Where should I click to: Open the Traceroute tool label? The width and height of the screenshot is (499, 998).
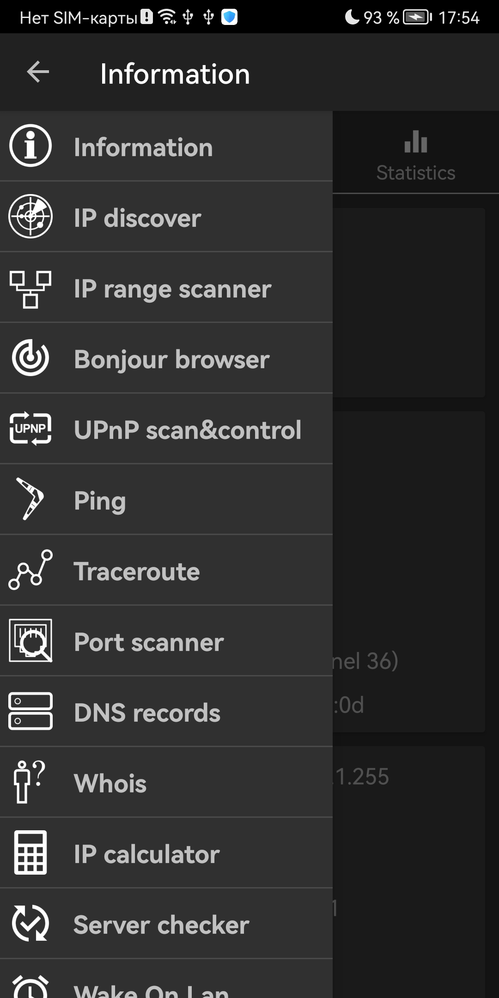[x=137, y=572]
